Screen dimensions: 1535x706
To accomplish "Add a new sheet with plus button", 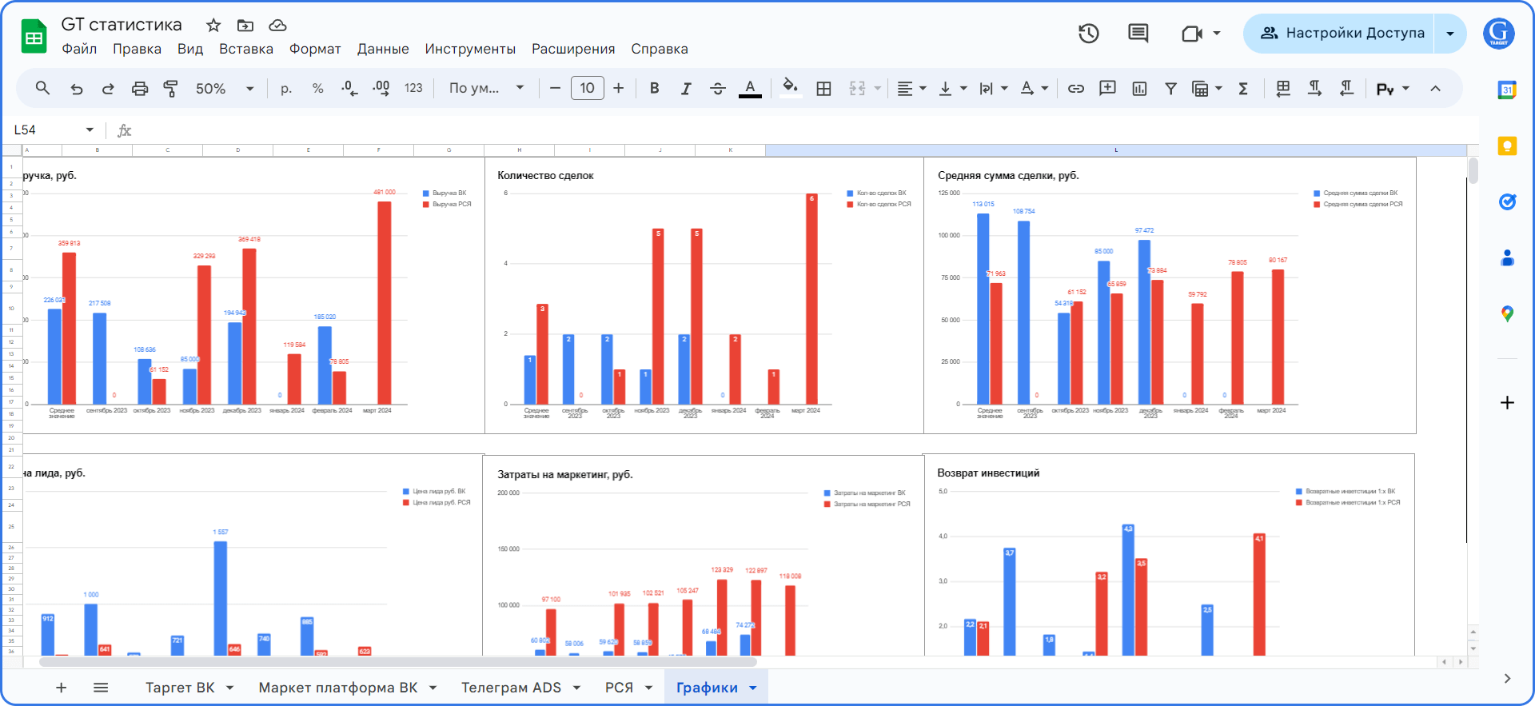I will (61, 688).
